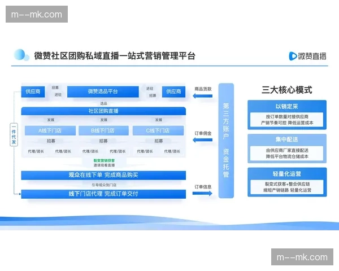The image size is (339, 271).
Task: Click the 供应商 block connected to 一件代发
Action: point(33,91)
